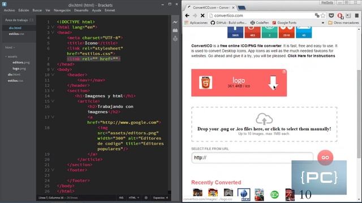Open the Google Fonts bookmark
Viewport: 362px width, 203px height.
284,23
